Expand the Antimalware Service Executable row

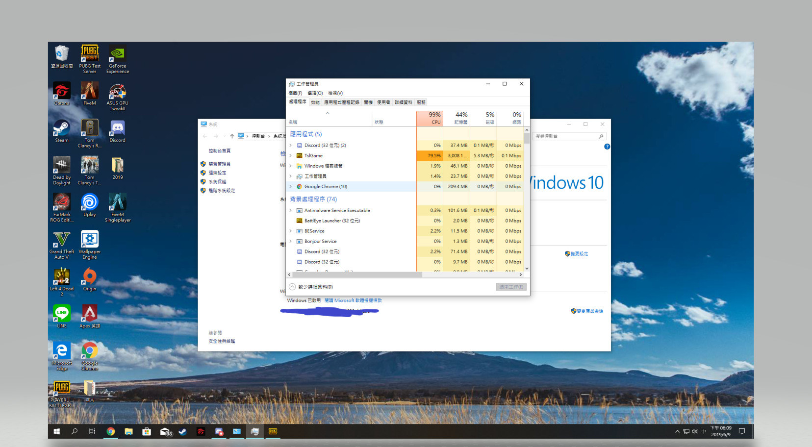click(291, 211)
